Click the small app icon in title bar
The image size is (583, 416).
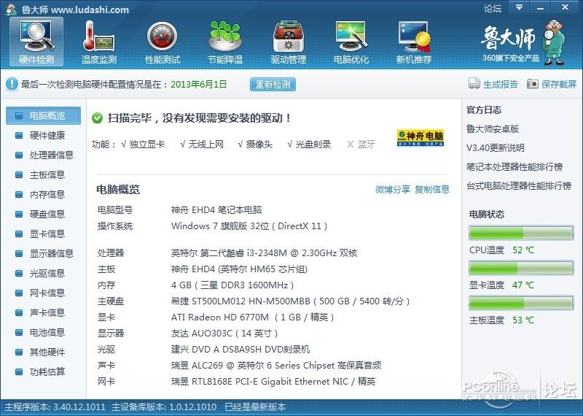pyautogui.click(x=11, y=9)
